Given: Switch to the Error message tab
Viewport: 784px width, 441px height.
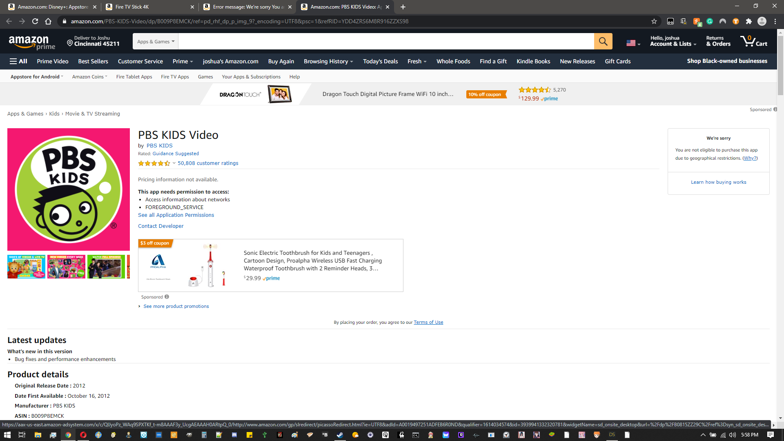Looking at the screenshot, I should [247, 7].
